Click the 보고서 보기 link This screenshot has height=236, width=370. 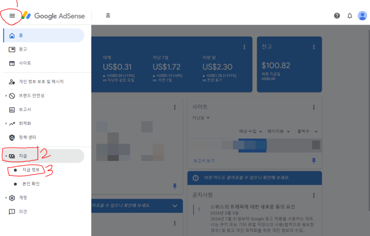click(204, 161)
